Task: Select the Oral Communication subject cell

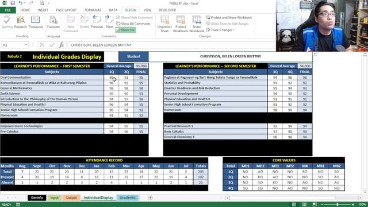Action: 52,77
